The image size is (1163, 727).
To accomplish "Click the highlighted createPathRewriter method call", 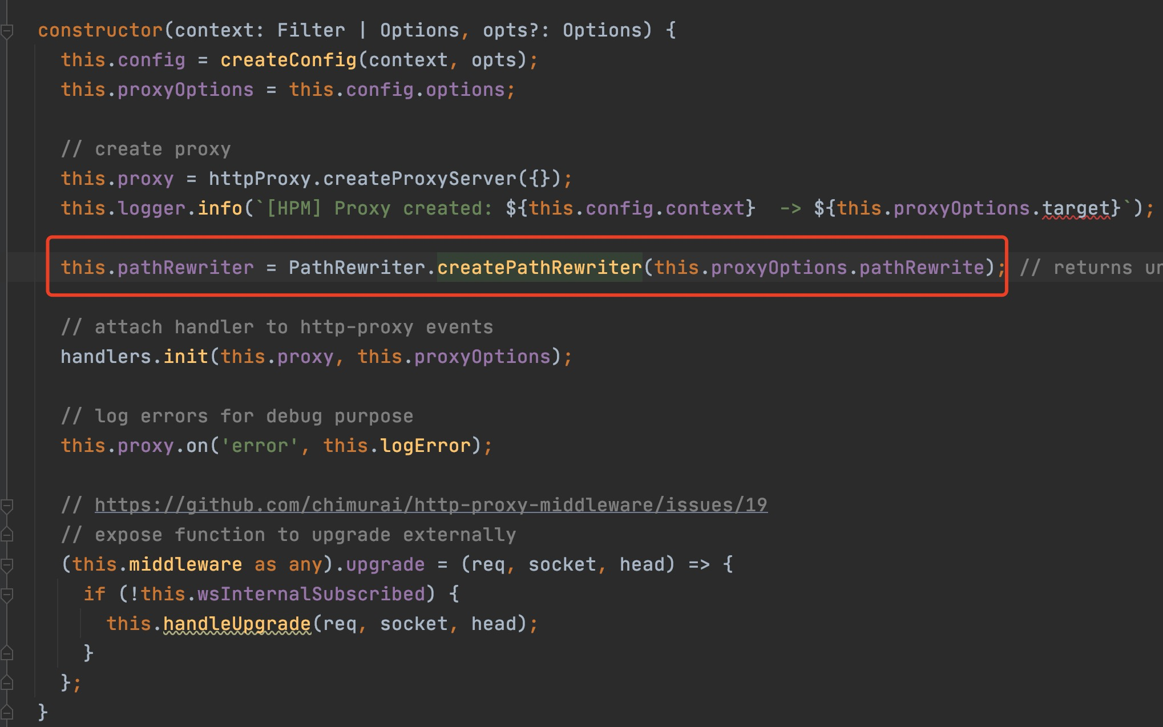I will [x=540, y=268].
